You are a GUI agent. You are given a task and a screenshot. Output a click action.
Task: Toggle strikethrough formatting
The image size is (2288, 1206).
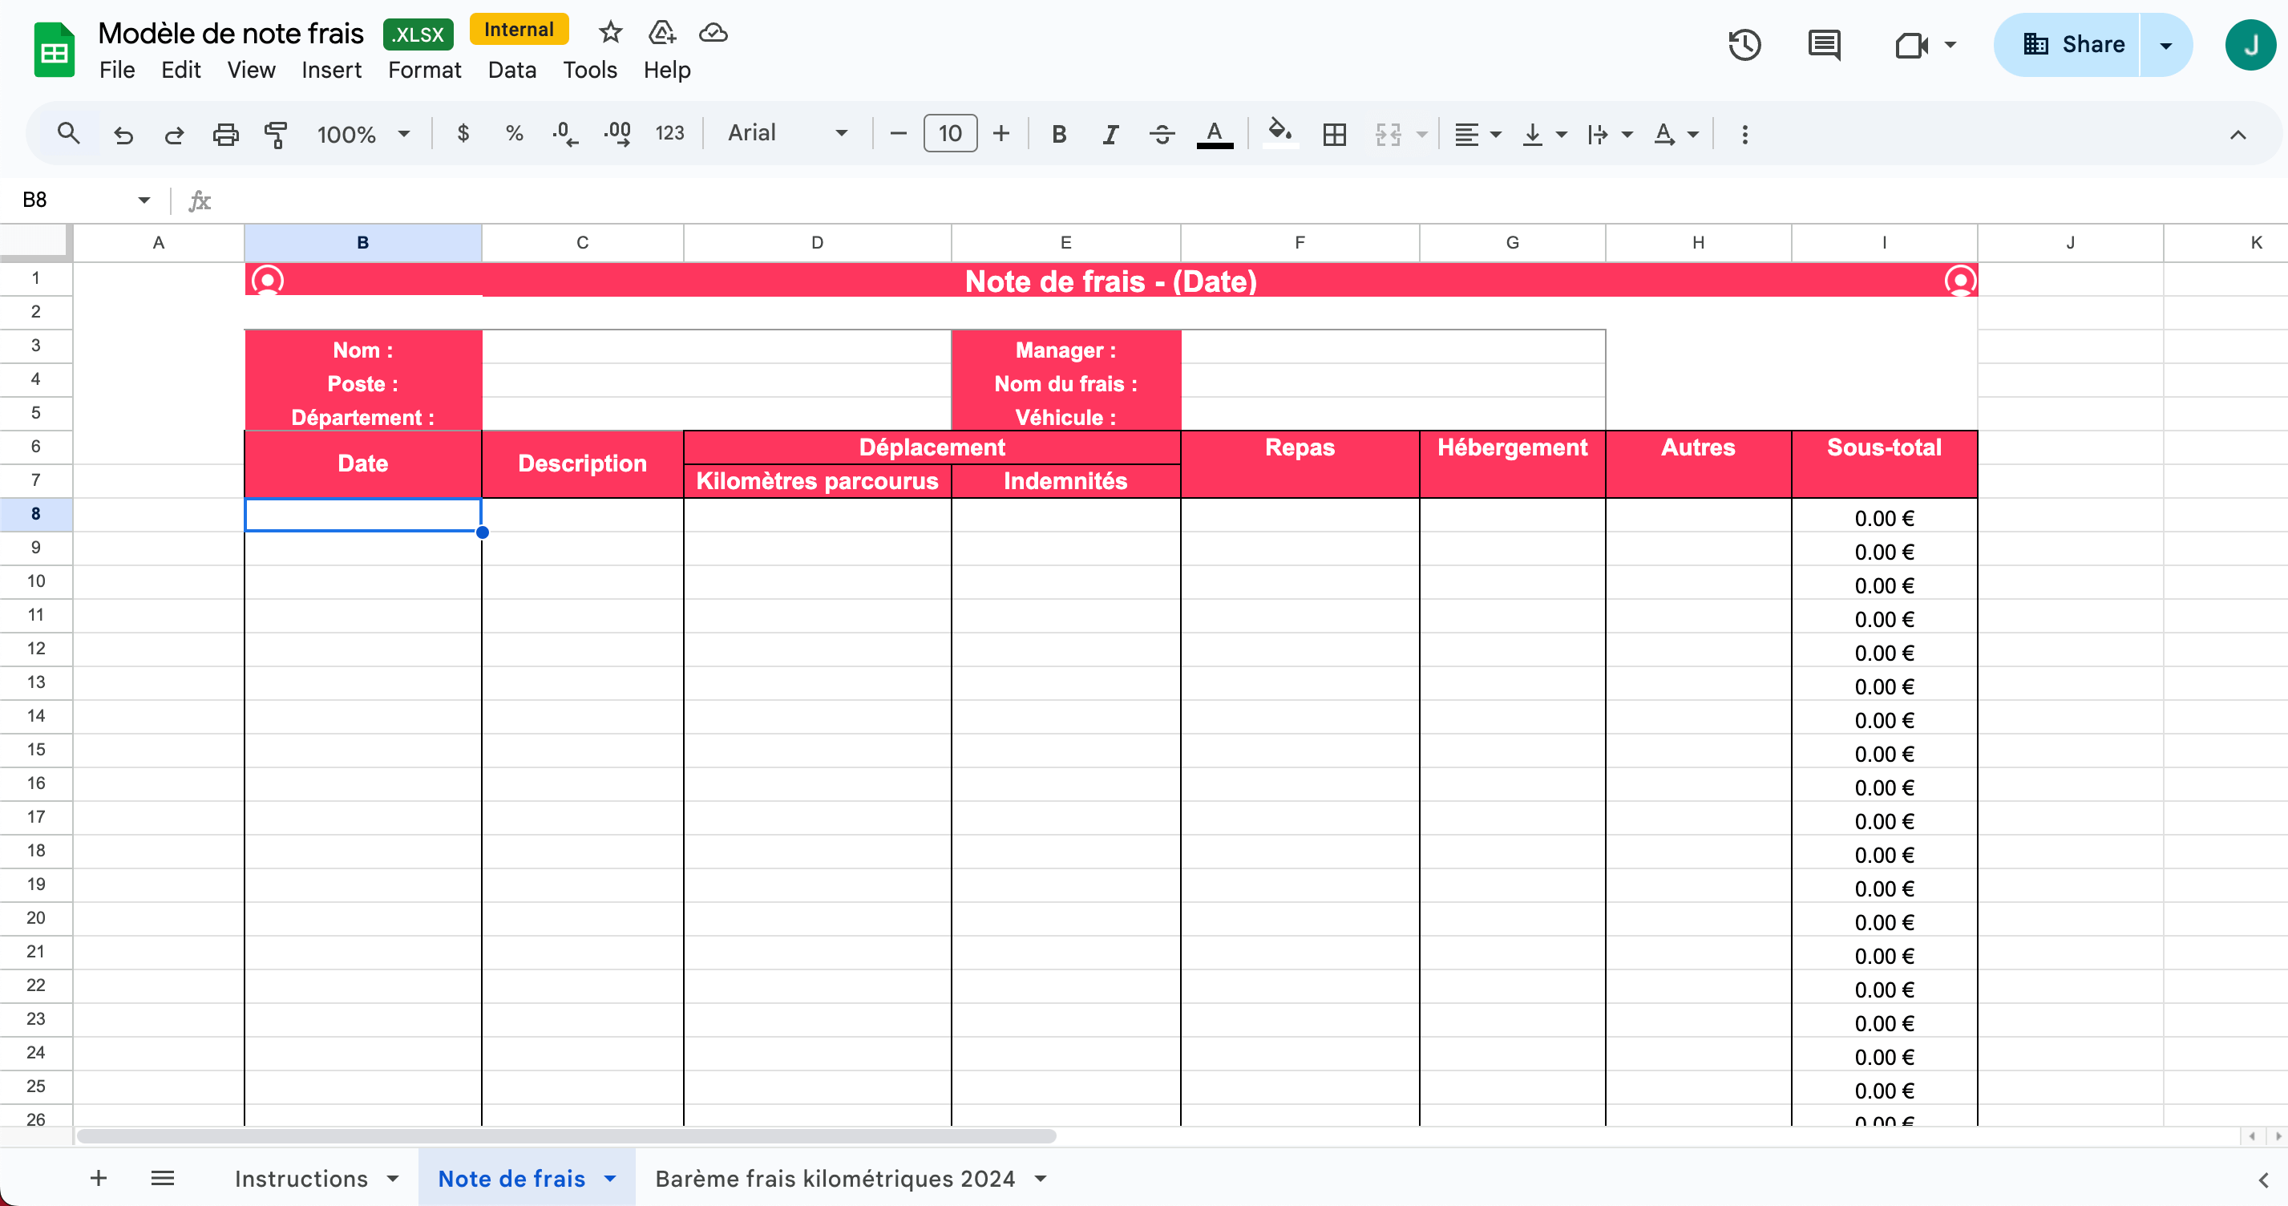click(x=1161, y=134)
